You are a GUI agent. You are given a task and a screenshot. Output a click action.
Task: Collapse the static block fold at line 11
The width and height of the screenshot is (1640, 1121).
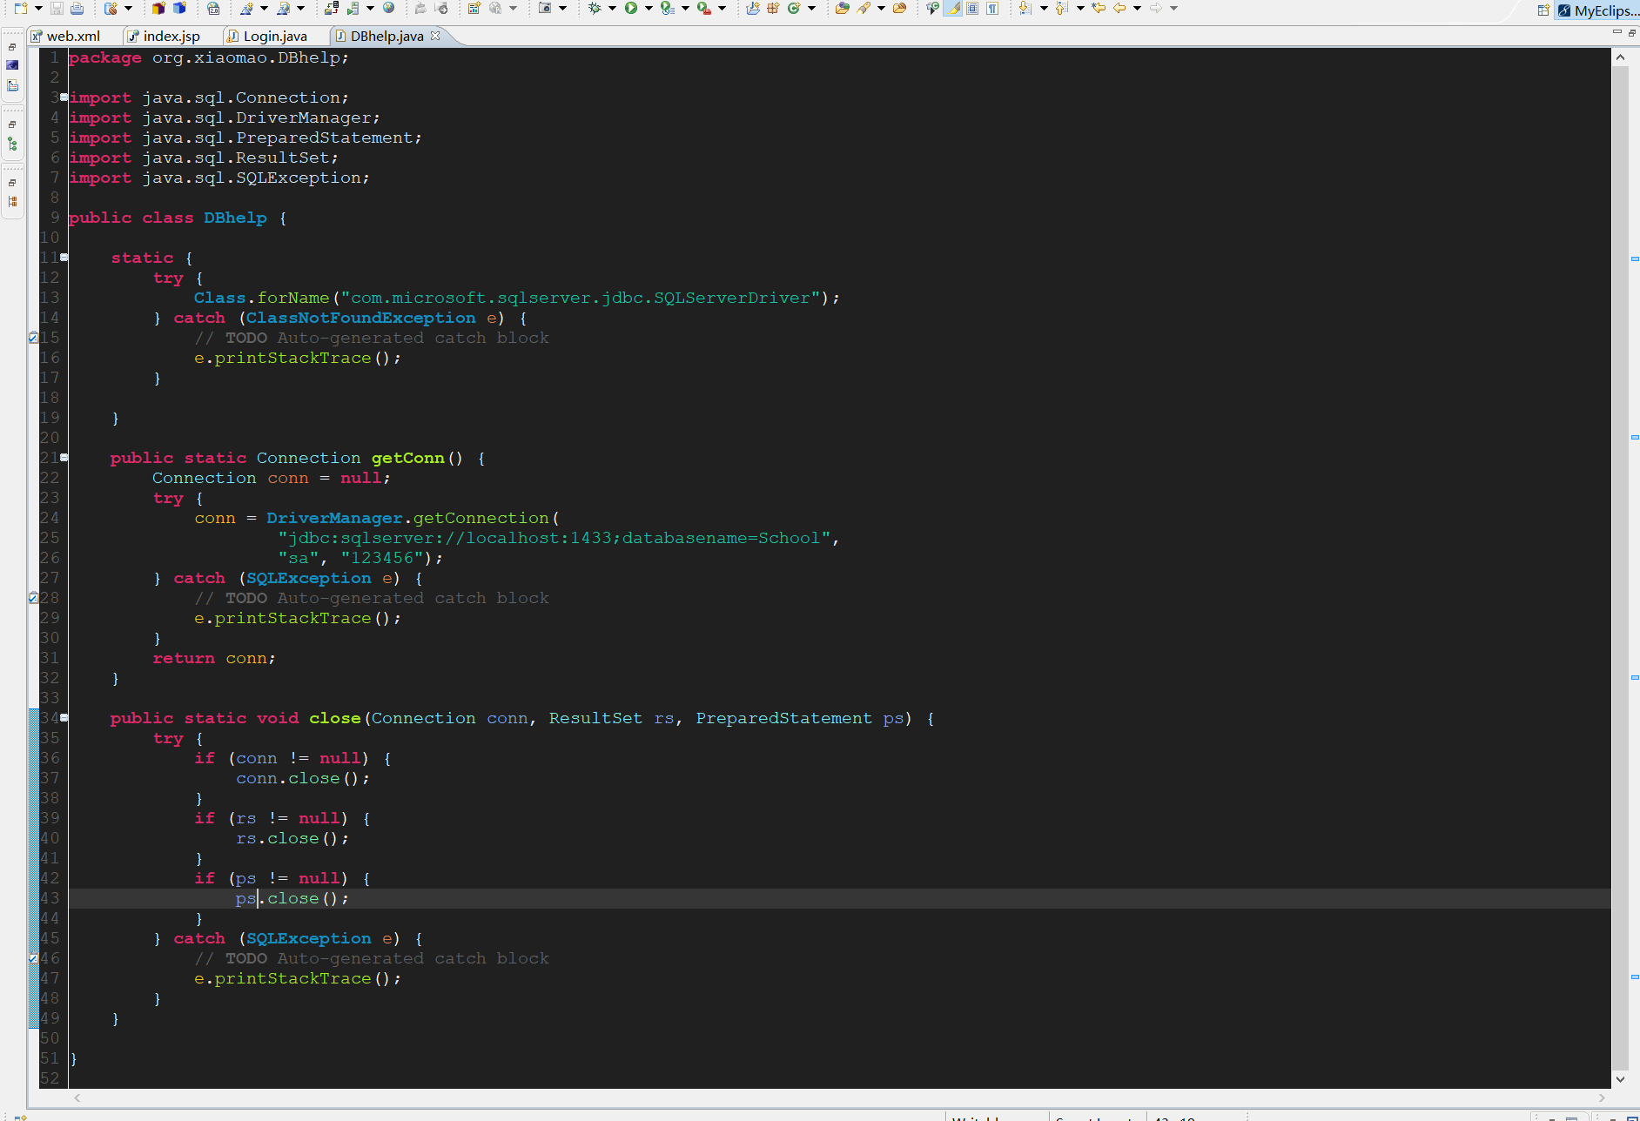tap(64, 258)
